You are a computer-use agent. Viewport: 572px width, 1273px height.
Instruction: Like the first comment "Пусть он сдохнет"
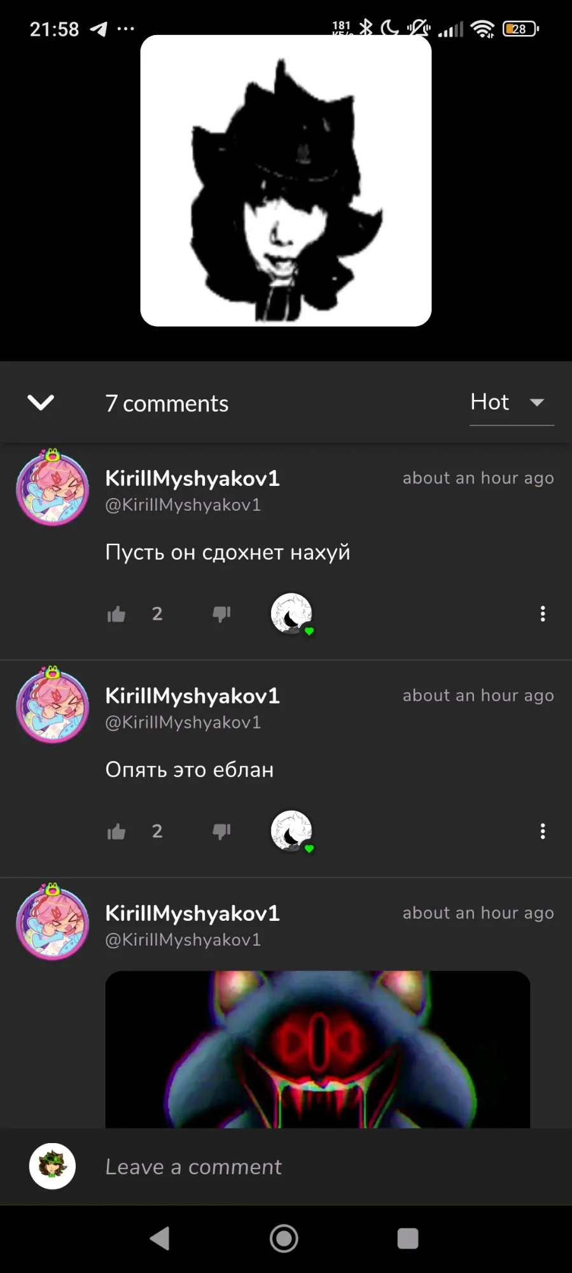pyautogui.click(x=116, y=614)
